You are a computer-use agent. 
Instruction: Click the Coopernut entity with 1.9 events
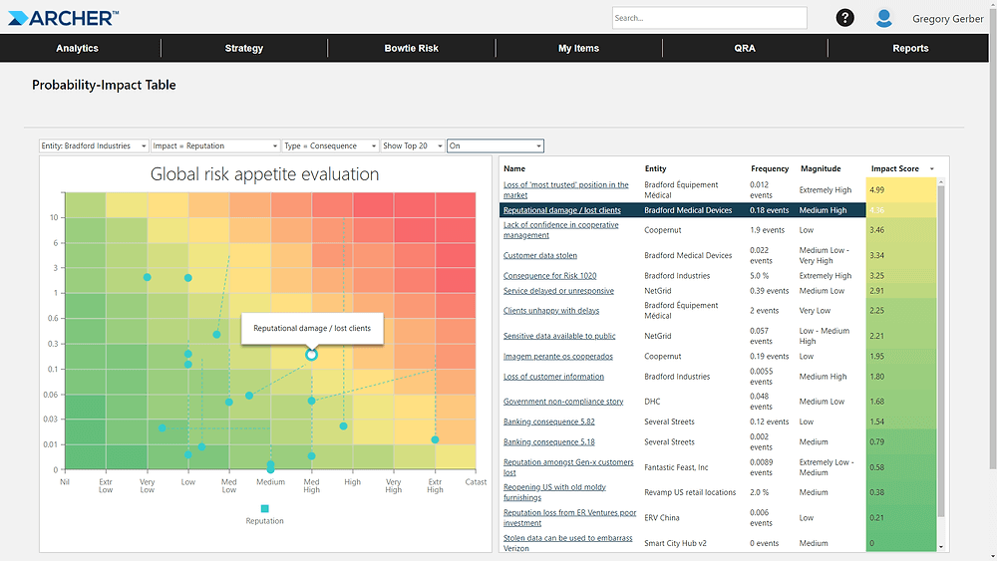(663, 230)
